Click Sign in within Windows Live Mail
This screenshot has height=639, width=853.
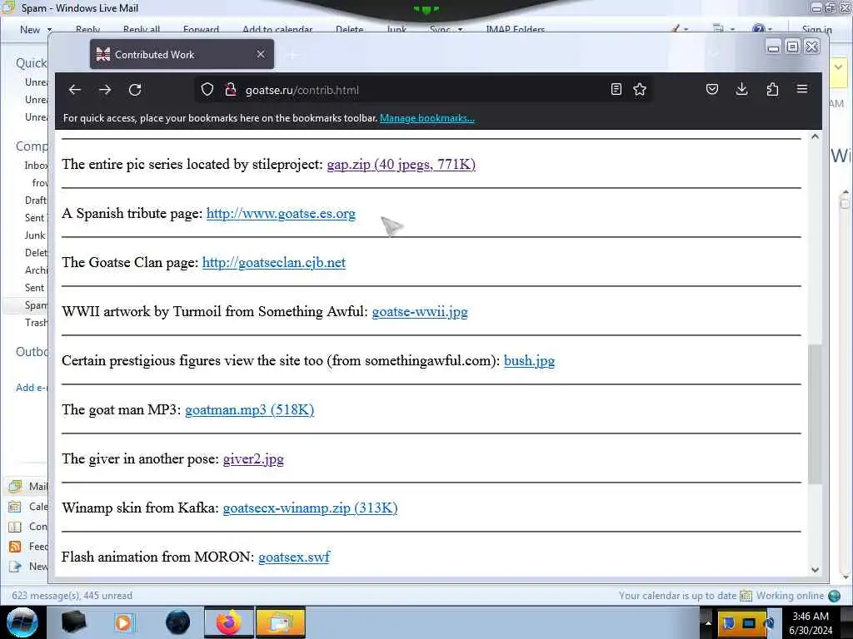point(816,29)
